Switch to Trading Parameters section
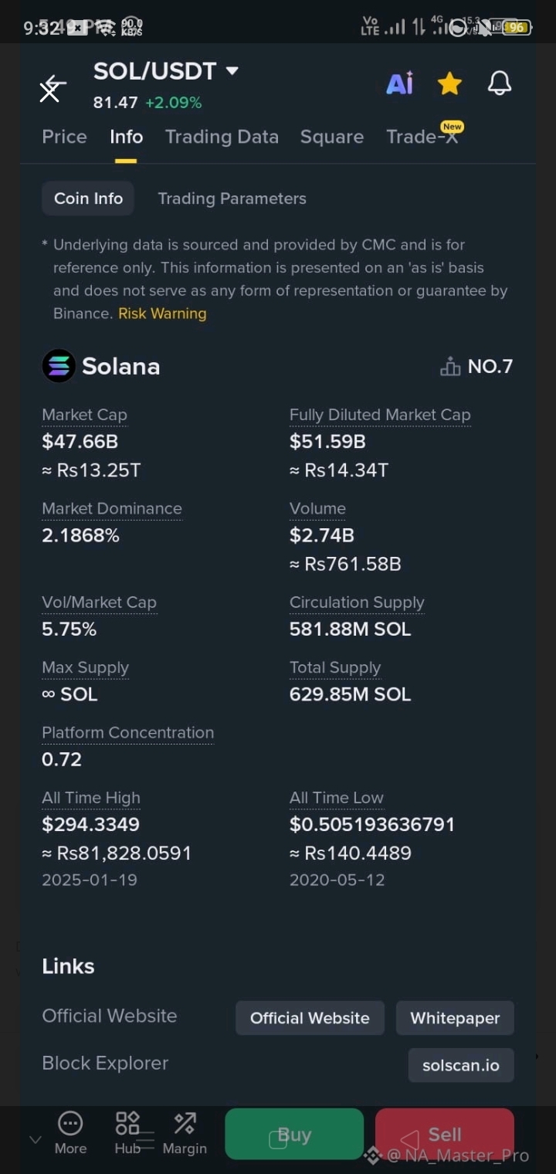The width and height of the screenshot is (556, 1174). click(232, 198)
